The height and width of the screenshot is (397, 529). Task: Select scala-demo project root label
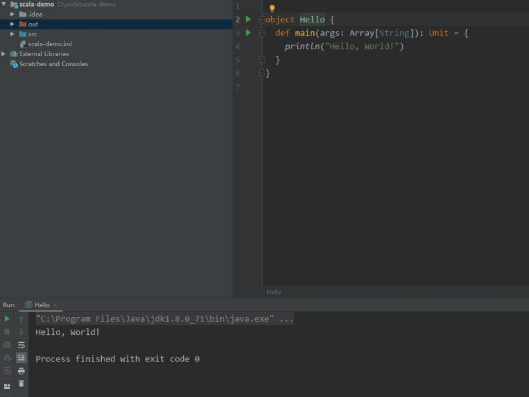pyautogui.click(x=36, y=5)
